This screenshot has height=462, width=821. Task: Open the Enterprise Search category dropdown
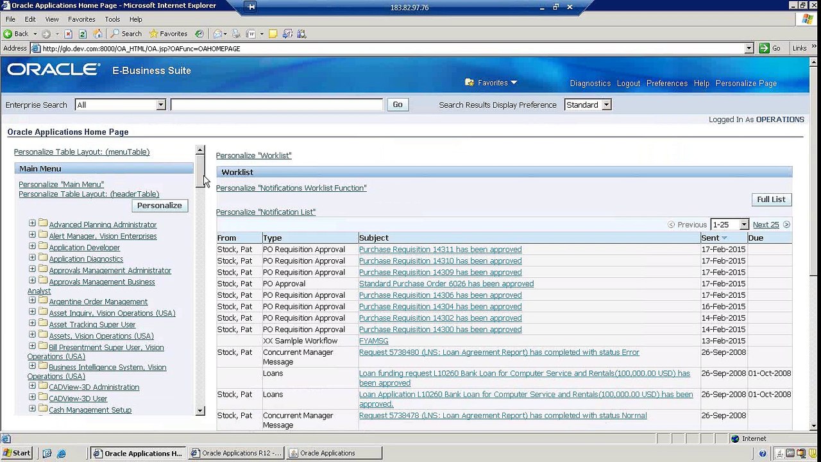[x=161, y=105]
